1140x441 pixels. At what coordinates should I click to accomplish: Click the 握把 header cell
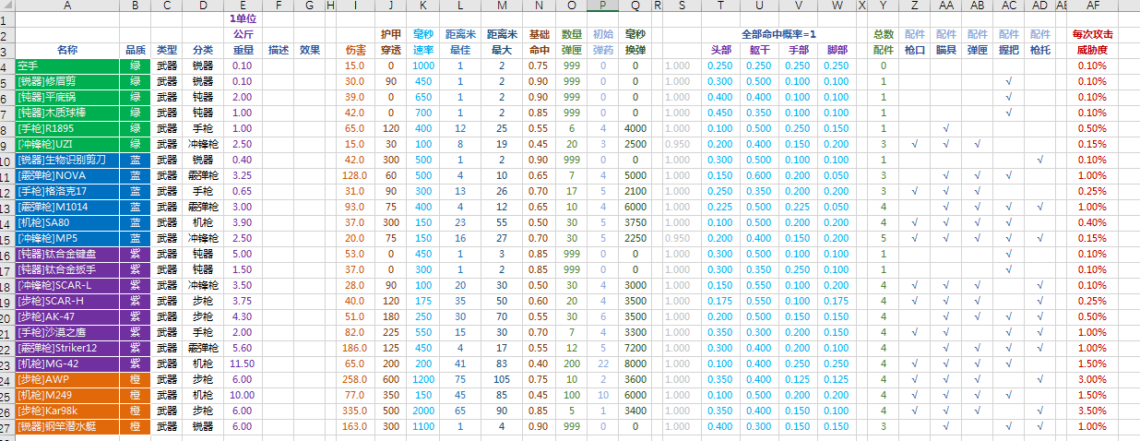1009,50
